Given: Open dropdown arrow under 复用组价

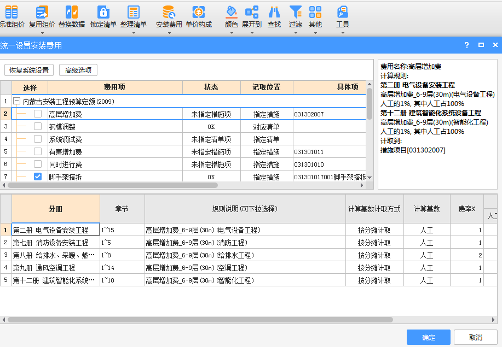Looking at the screenshot, I should pyautogui.click(x=42, y=33).
